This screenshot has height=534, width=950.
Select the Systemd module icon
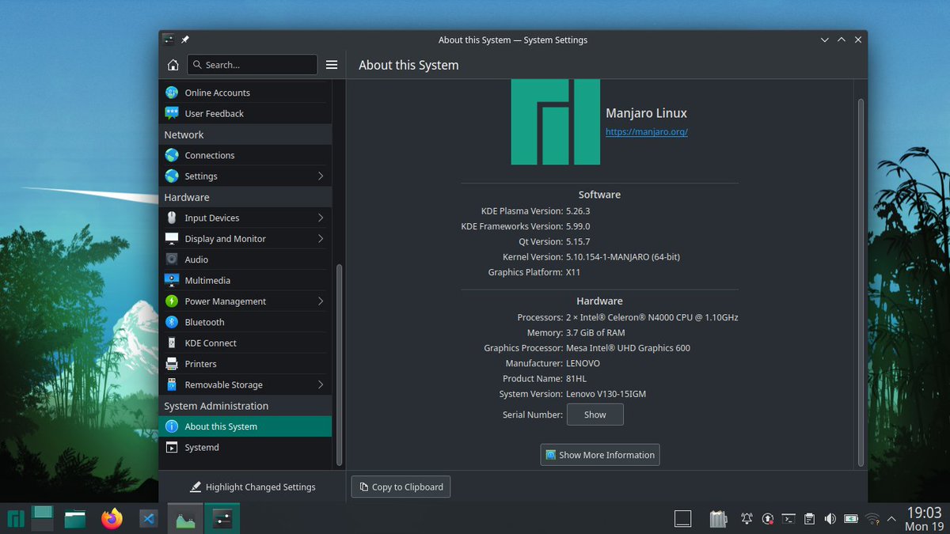[172, 447]
